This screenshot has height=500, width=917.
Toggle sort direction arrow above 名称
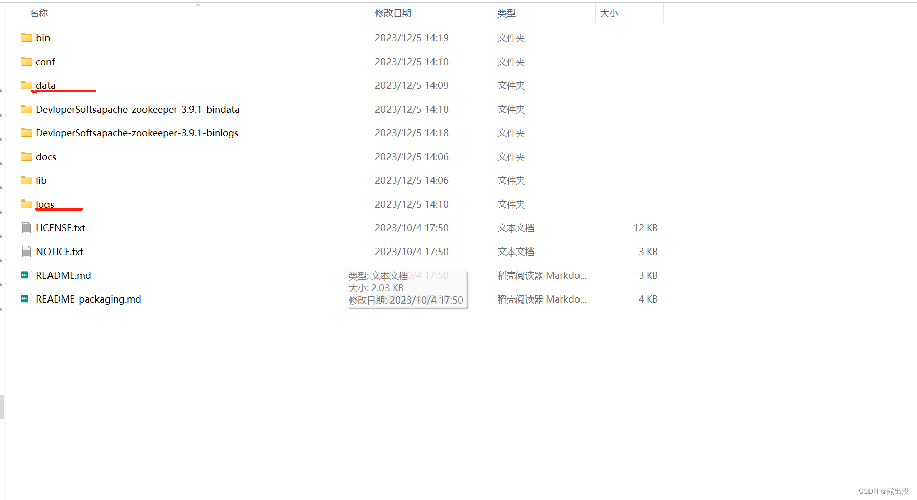pyautogui.click(x=198, y=5)
